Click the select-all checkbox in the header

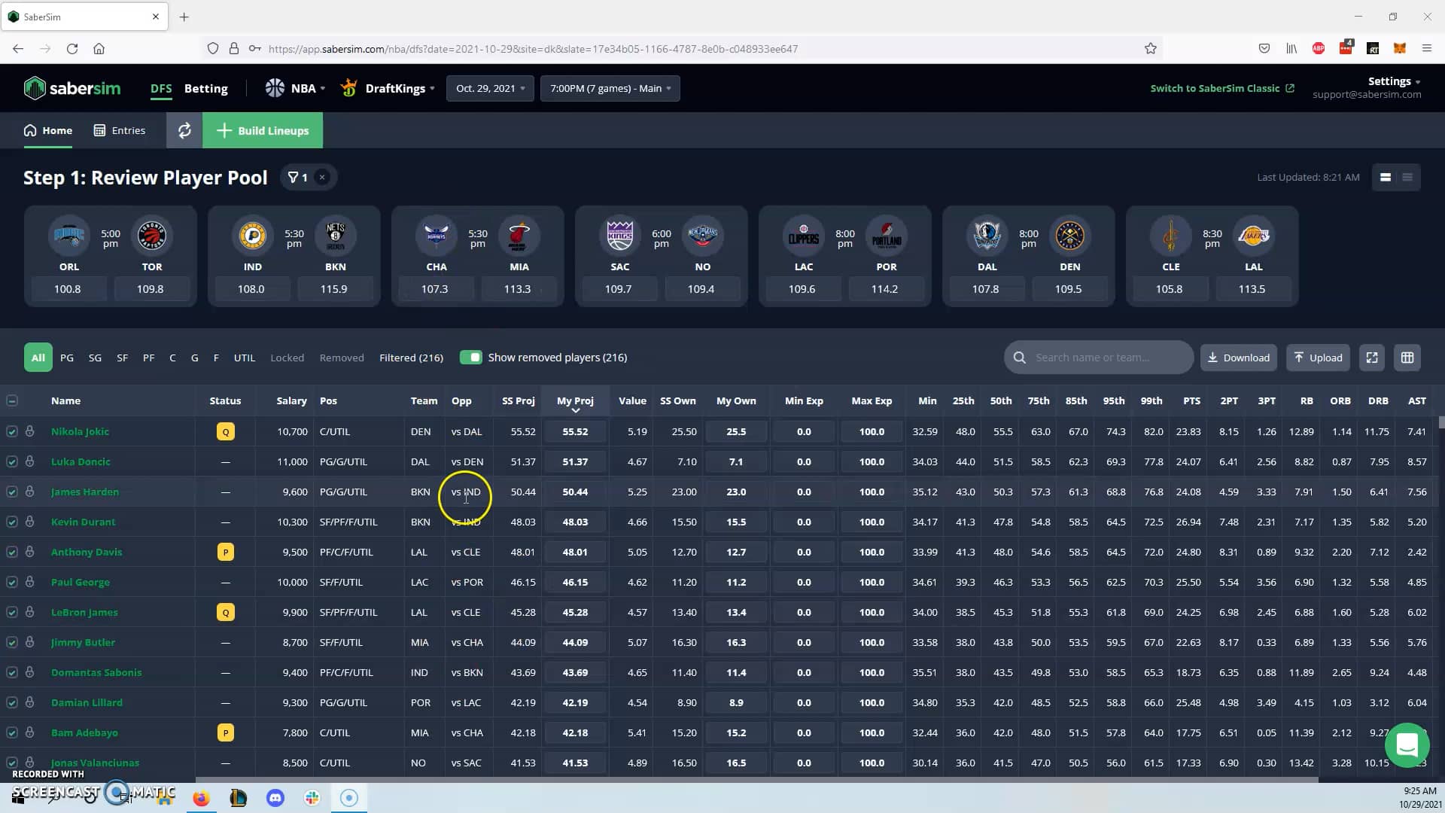tap(12, 400)
